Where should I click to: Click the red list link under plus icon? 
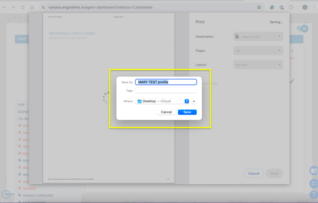point(292,58)
